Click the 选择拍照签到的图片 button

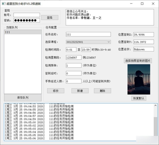click(x=138, y=61)
